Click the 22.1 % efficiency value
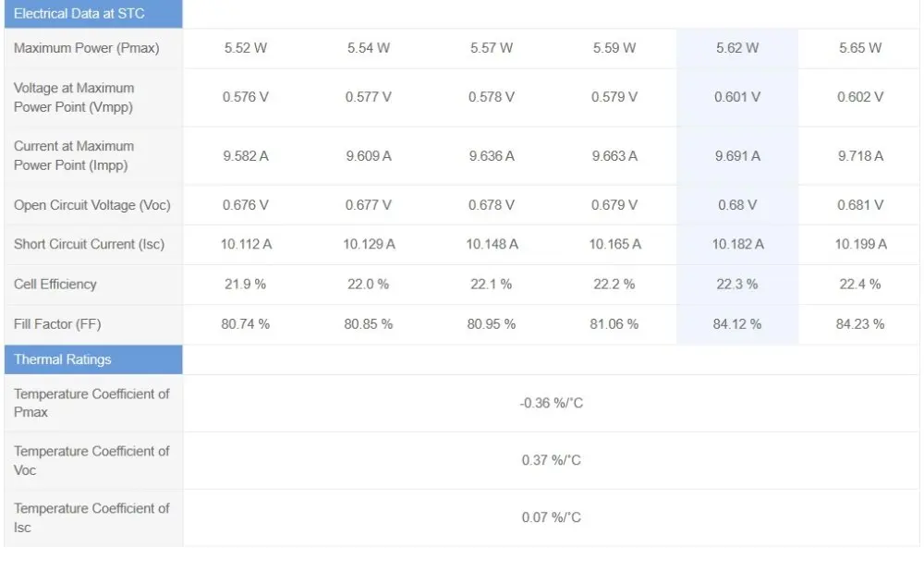The image size is (924, 583). click(x=491, y=285)
